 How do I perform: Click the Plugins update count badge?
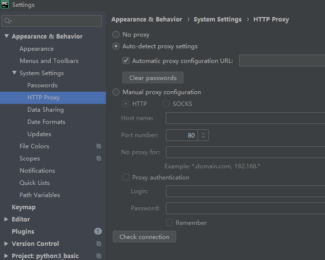click(x=98, y=232)
